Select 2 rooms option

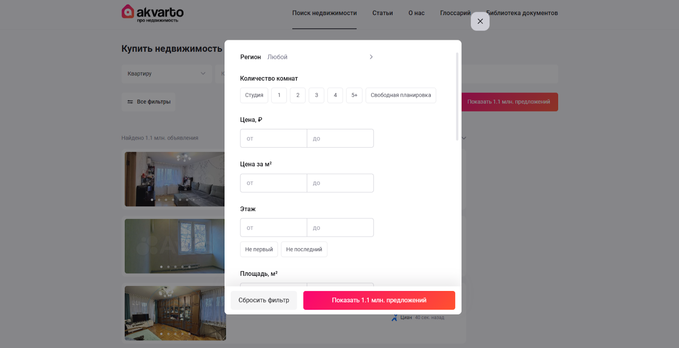298,95
